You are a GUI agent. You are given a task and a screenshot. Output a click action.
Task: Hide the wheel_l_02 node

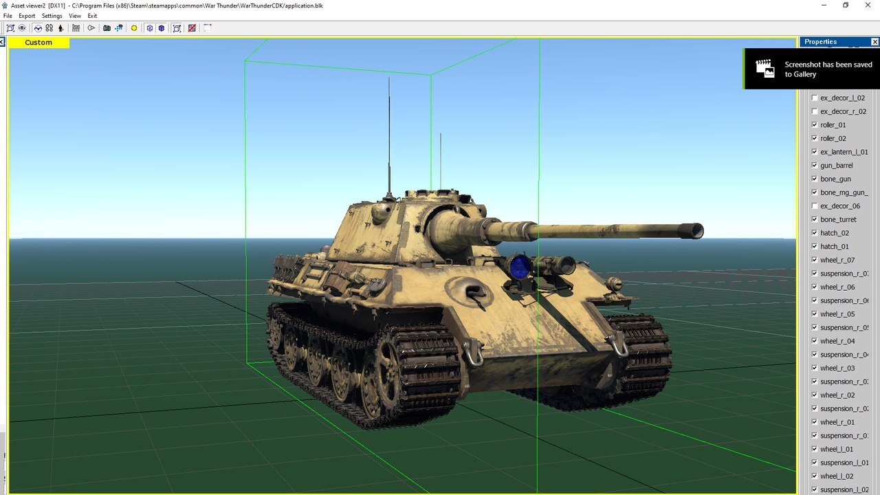pos(815,476)
